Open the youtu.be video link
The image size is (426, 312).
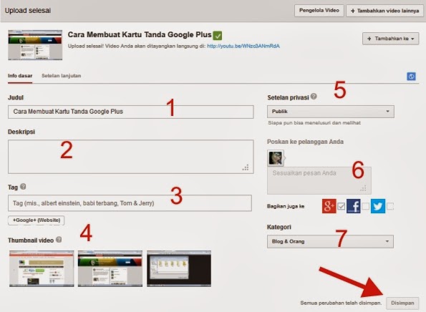(243, 47)
